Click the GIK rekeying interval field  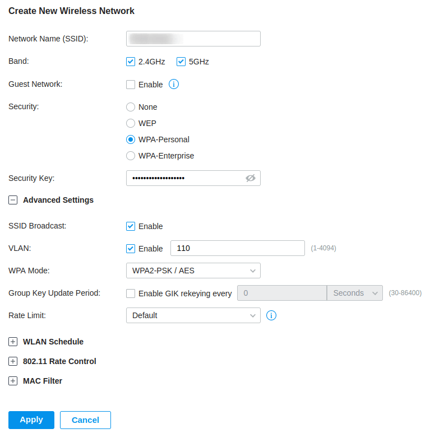click(x=282, y=293)
